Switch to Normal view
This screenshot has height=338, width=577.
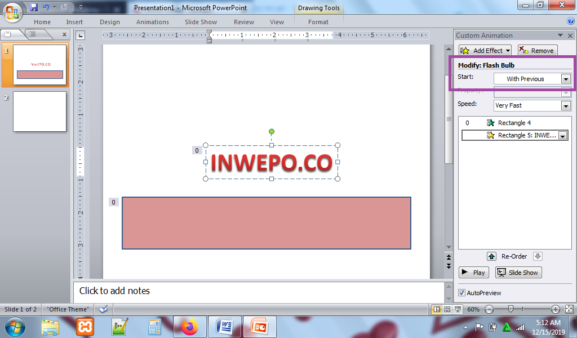(x=437, y=309)
